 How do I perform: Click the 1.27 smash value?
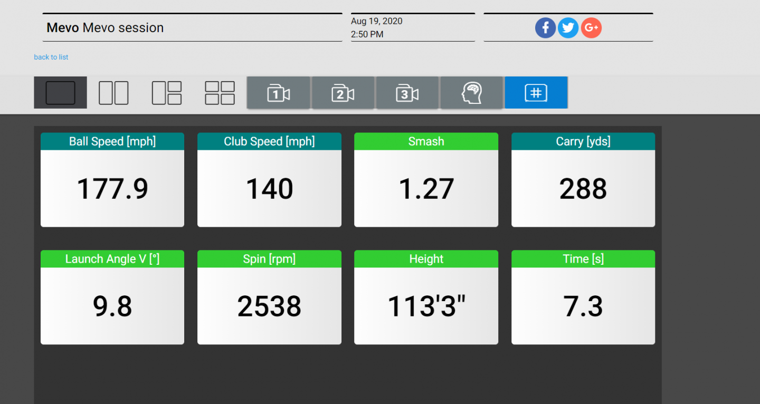(x=426, y=189)
